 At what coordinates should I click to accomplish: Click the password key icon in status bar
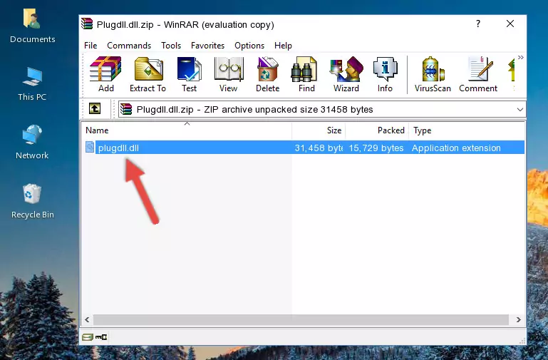[x=101, y=337]
